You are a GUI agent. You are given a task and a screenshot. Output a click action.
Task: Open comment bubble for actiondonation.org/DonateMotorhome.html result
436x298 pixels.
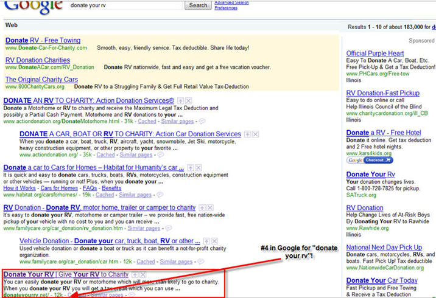pos(202,121)
